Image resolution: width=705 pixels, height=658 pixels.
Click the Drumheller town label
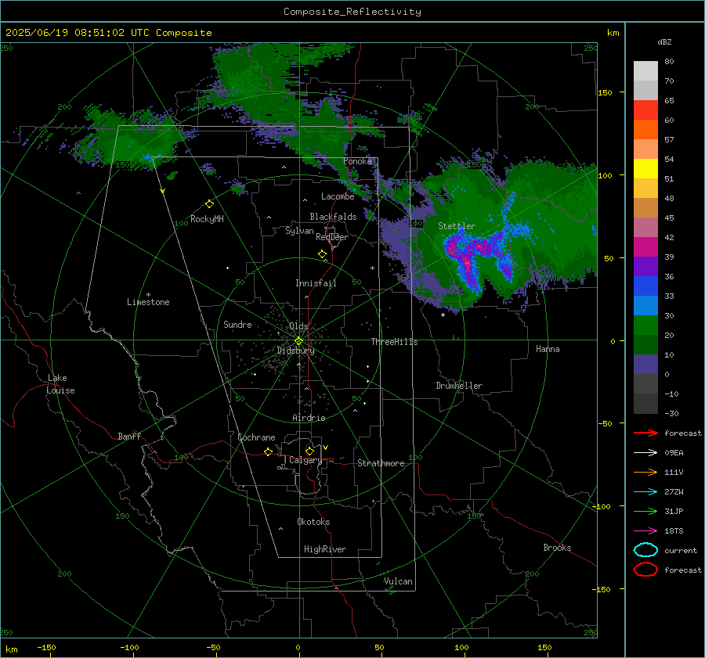459,386
